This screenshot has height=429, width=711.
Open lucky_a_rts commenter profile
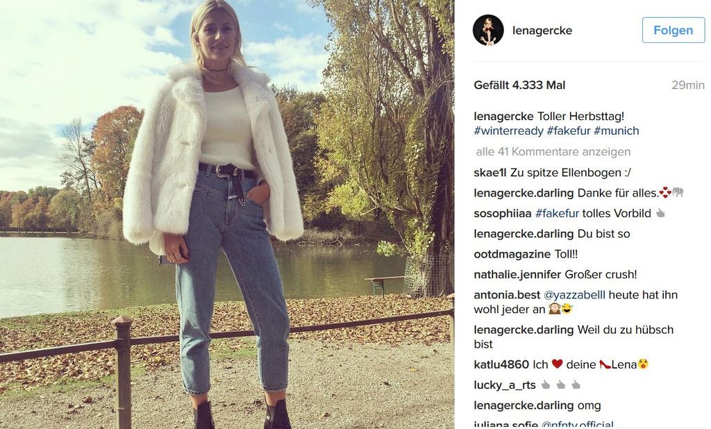coord(505,385)
